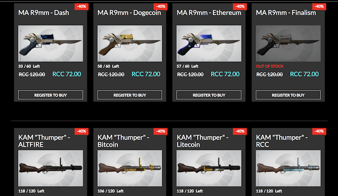Open the KAM Thumper - Litecoin title
The image size is (338, 196).
click(202, 141)
